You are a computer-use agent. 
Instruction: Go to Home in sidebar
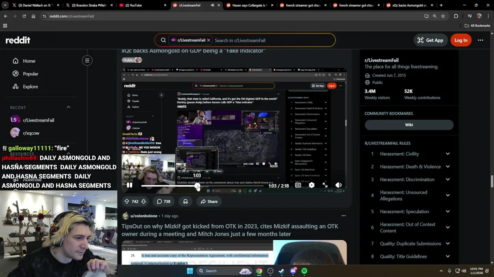[x=29, y=61]
